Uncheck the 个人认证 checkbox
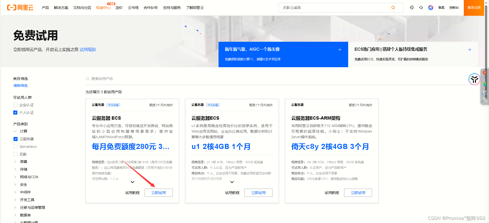 click(15, 113)
